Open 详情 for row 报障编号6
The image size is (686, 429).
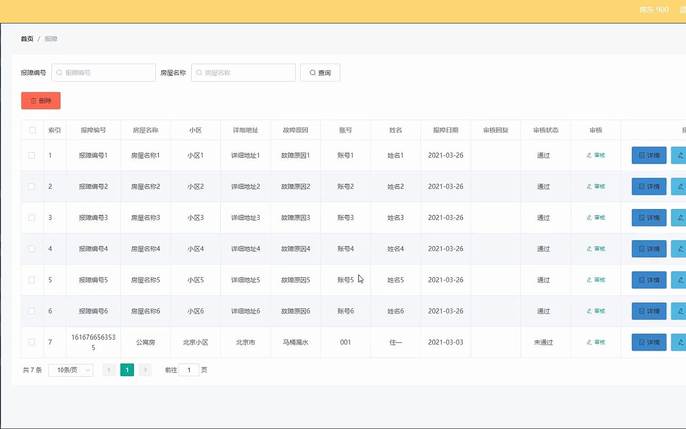[649, 311]
